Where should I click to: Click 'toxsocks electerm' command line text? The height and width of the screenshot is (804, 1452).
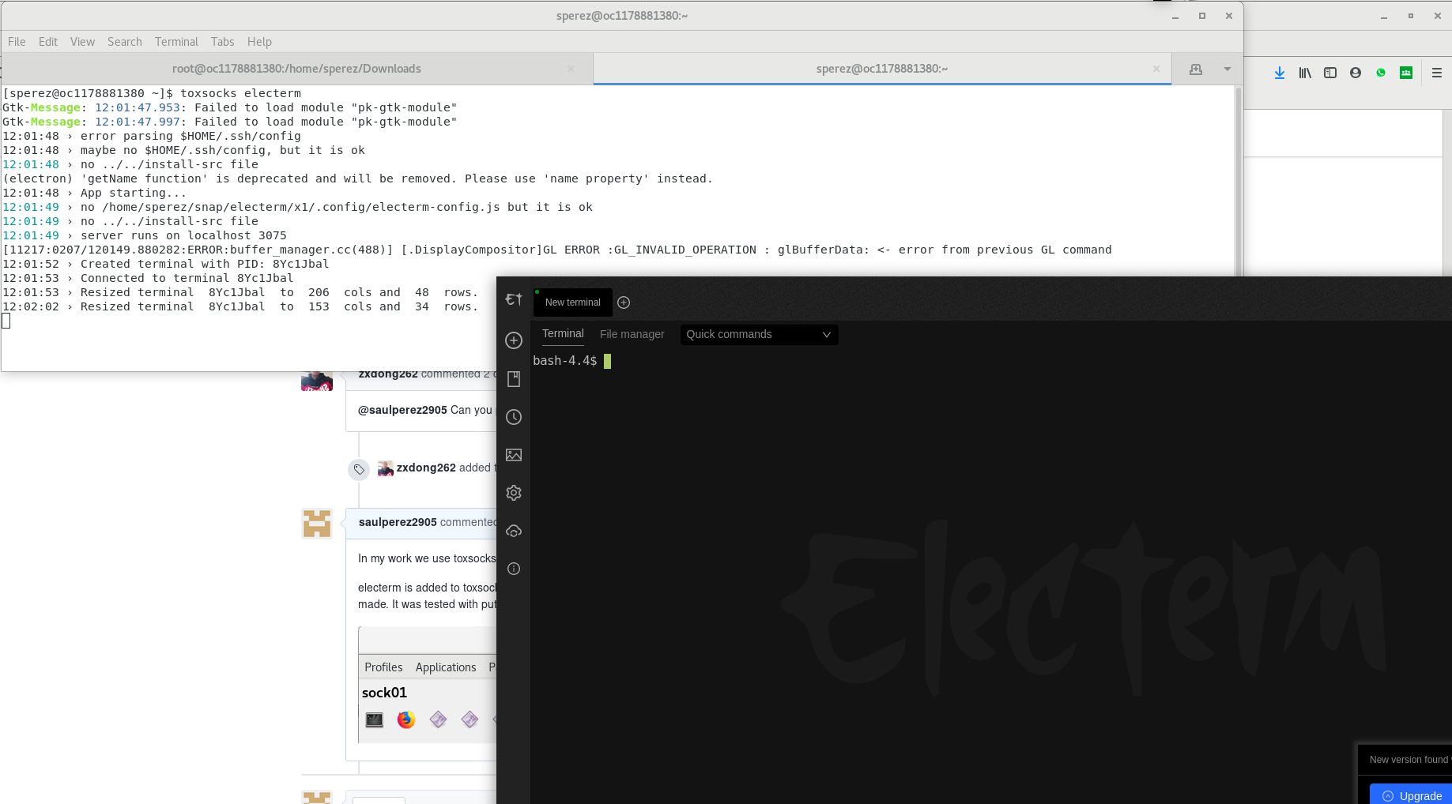(240, 93)
